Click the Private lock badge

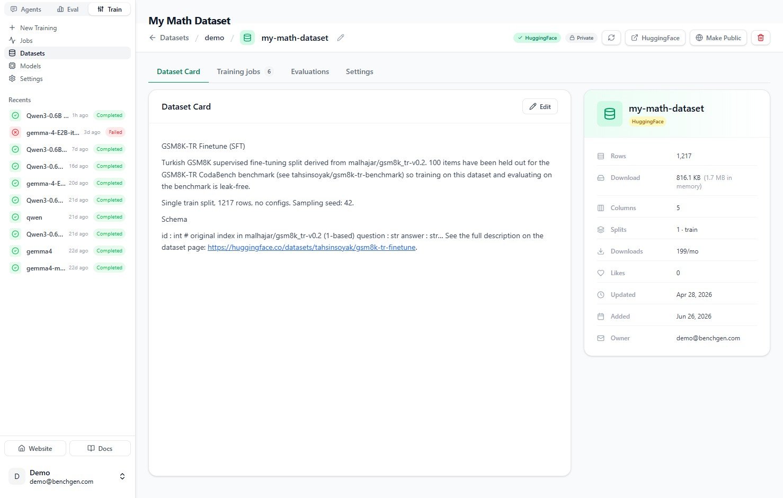pyautogui.click(x=581, y=38)
